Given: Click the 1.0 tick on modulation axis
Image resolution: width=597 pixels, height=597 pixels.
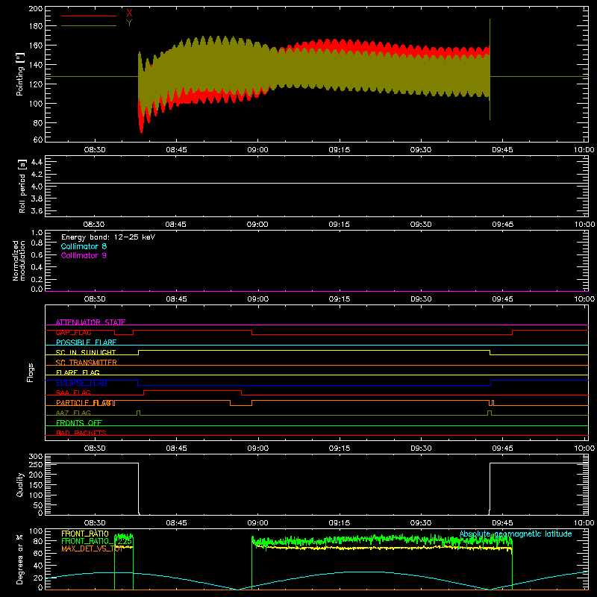Looking at the screenshot, I should 37,233.
